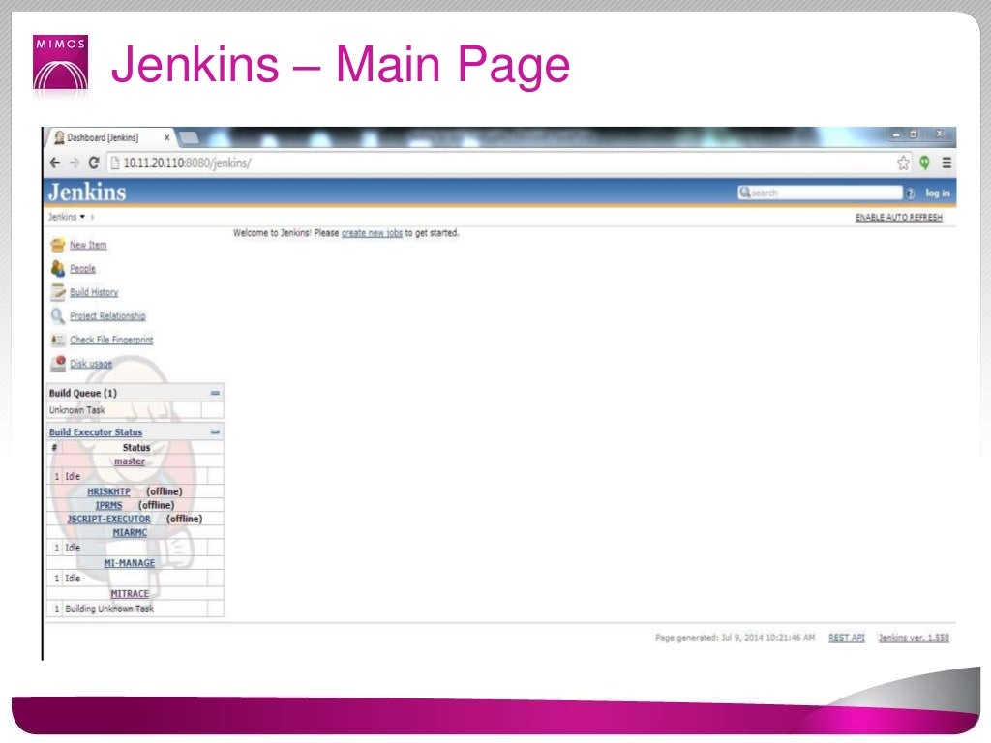The height and width of the screenshot is (743, 991).
Task: Click the Status column header
Action: tap(135, 447)
